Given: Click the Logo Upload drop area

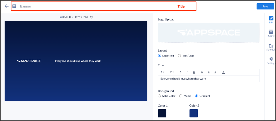Looking at the screenshot, I should pos(209,33).
